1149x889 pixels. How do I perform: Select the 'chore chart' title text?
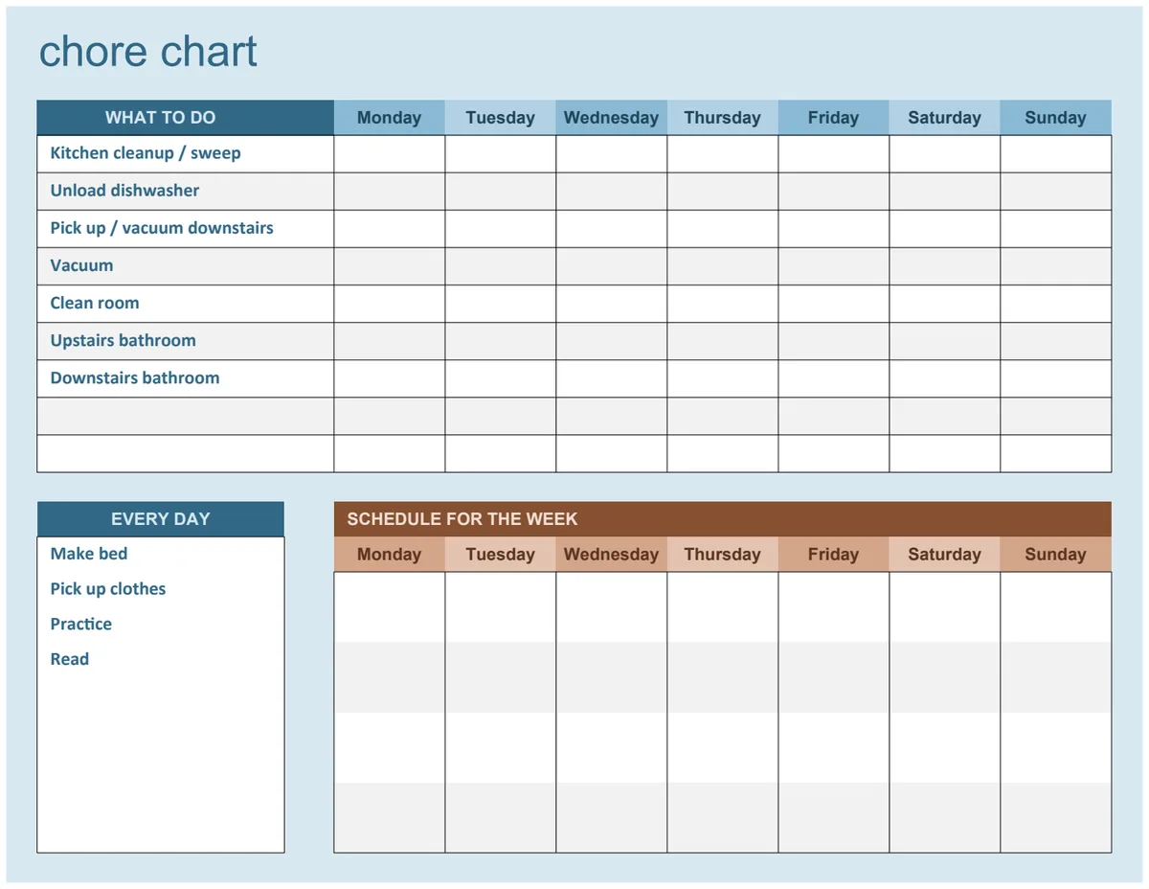pos(148,52)
